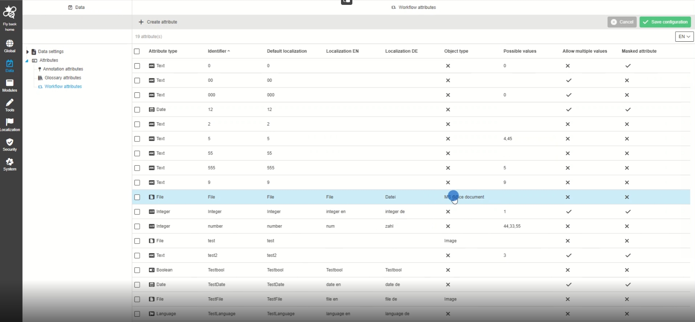This screenshot has height=322, width=695.
Task: Click the Language type icon in TestLanguage row
Action: tap(152, 313)
